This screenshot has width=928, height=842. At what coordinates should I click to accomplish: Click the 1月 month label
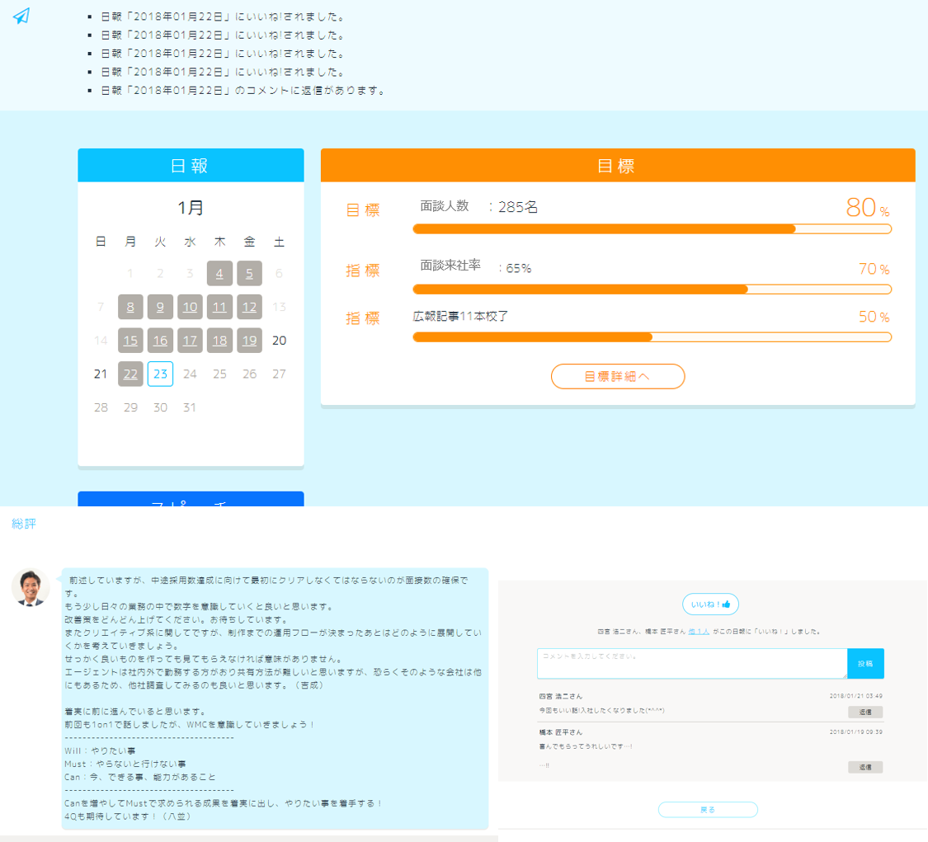pos(191,208)
